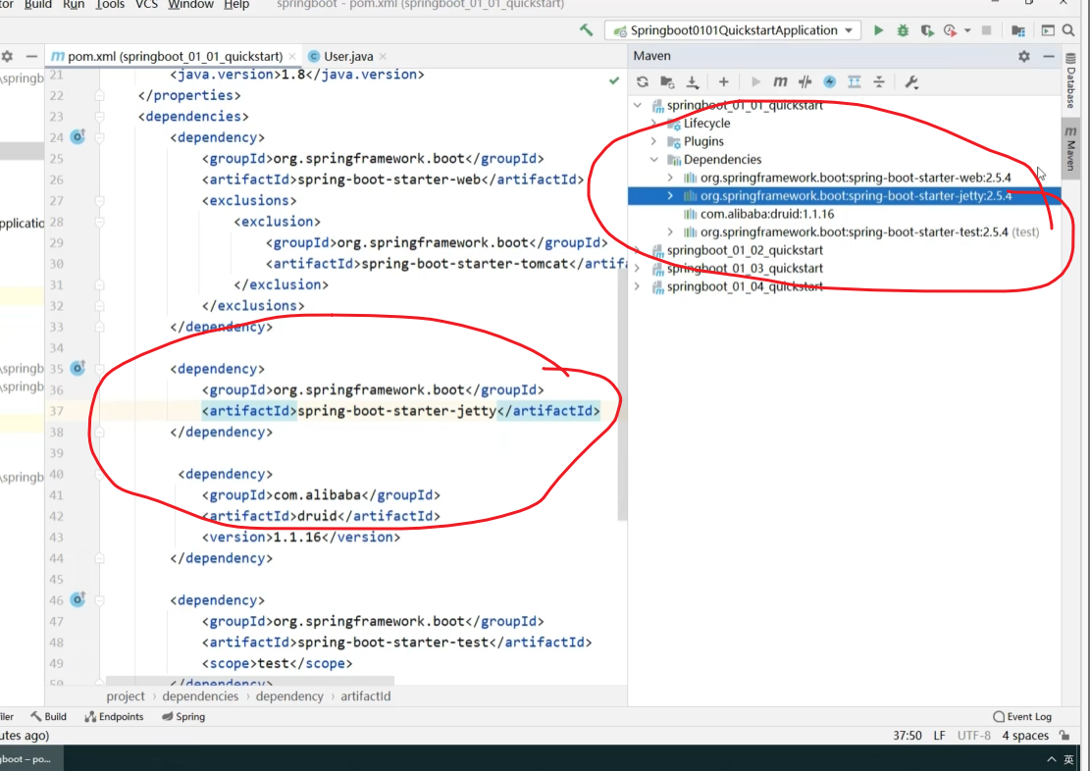Image resolution: width=1090 pixels, height=771 pixels.
Task: Collapse the Dependencies node
Action: [x=654, y=160]
